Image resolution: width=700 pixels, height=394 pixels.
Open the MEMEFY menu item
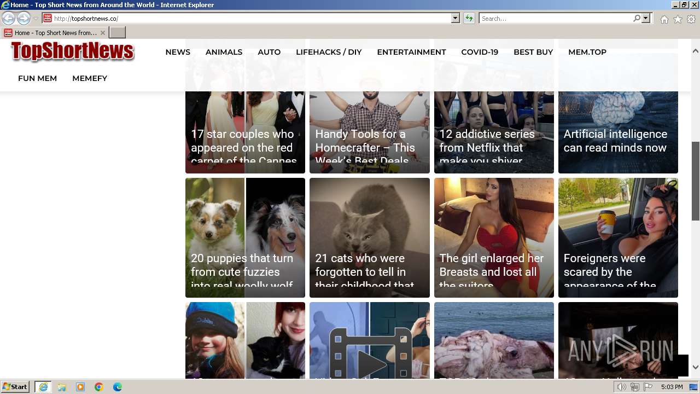[x=90, y=78]
